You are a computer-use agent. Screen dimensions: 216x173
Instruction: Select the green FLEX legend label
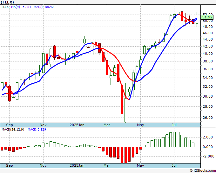(5, 7)
